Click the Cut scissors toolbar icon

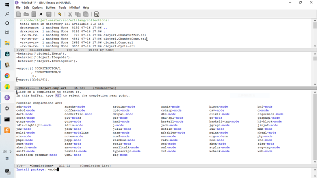click(70, 14)
